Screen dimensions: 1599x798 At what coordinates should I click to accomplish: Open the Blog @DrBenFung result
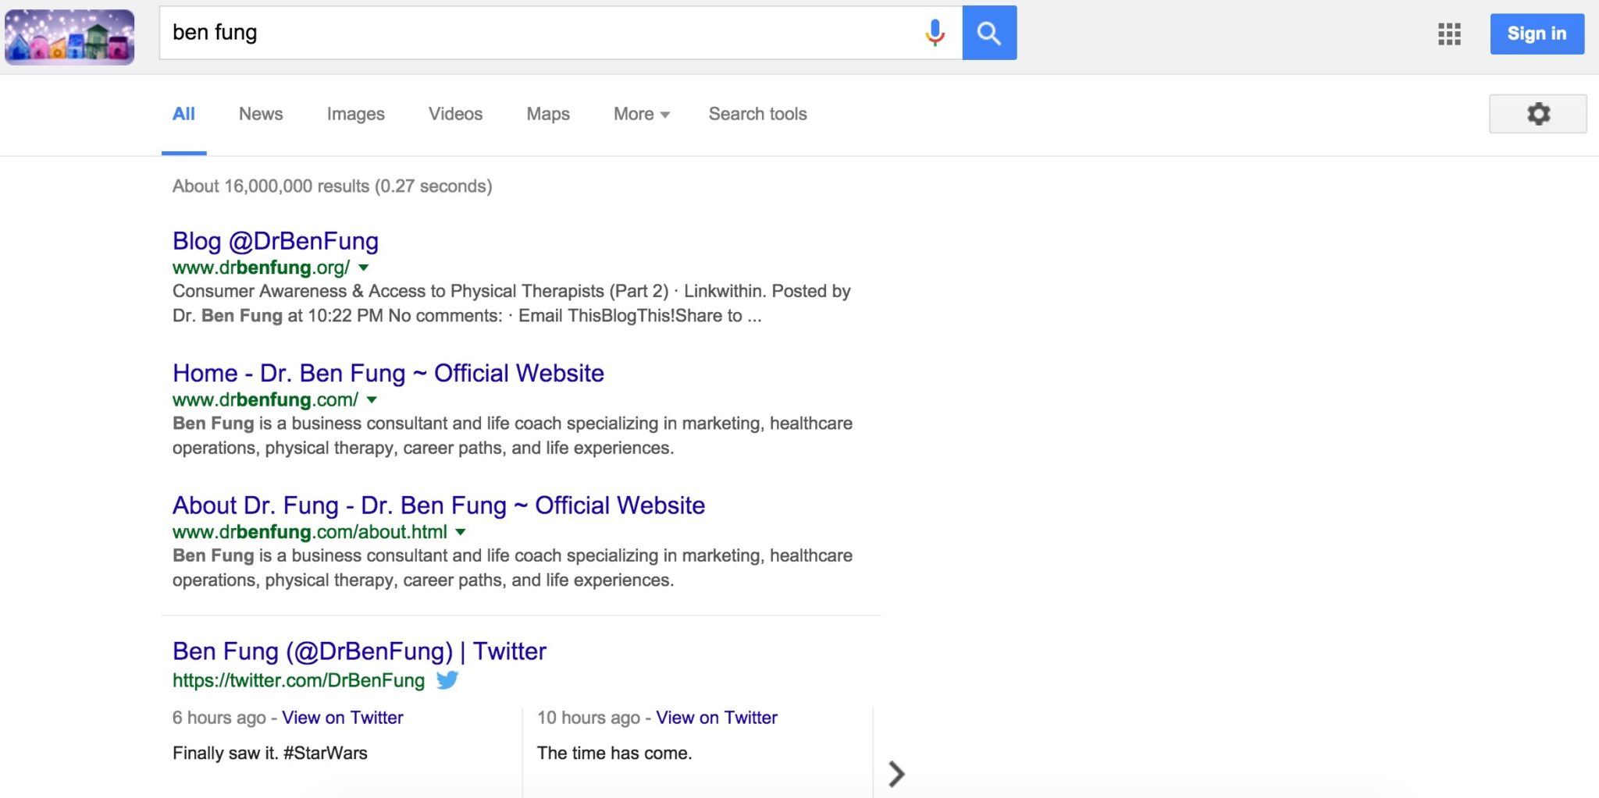(276, 241)
